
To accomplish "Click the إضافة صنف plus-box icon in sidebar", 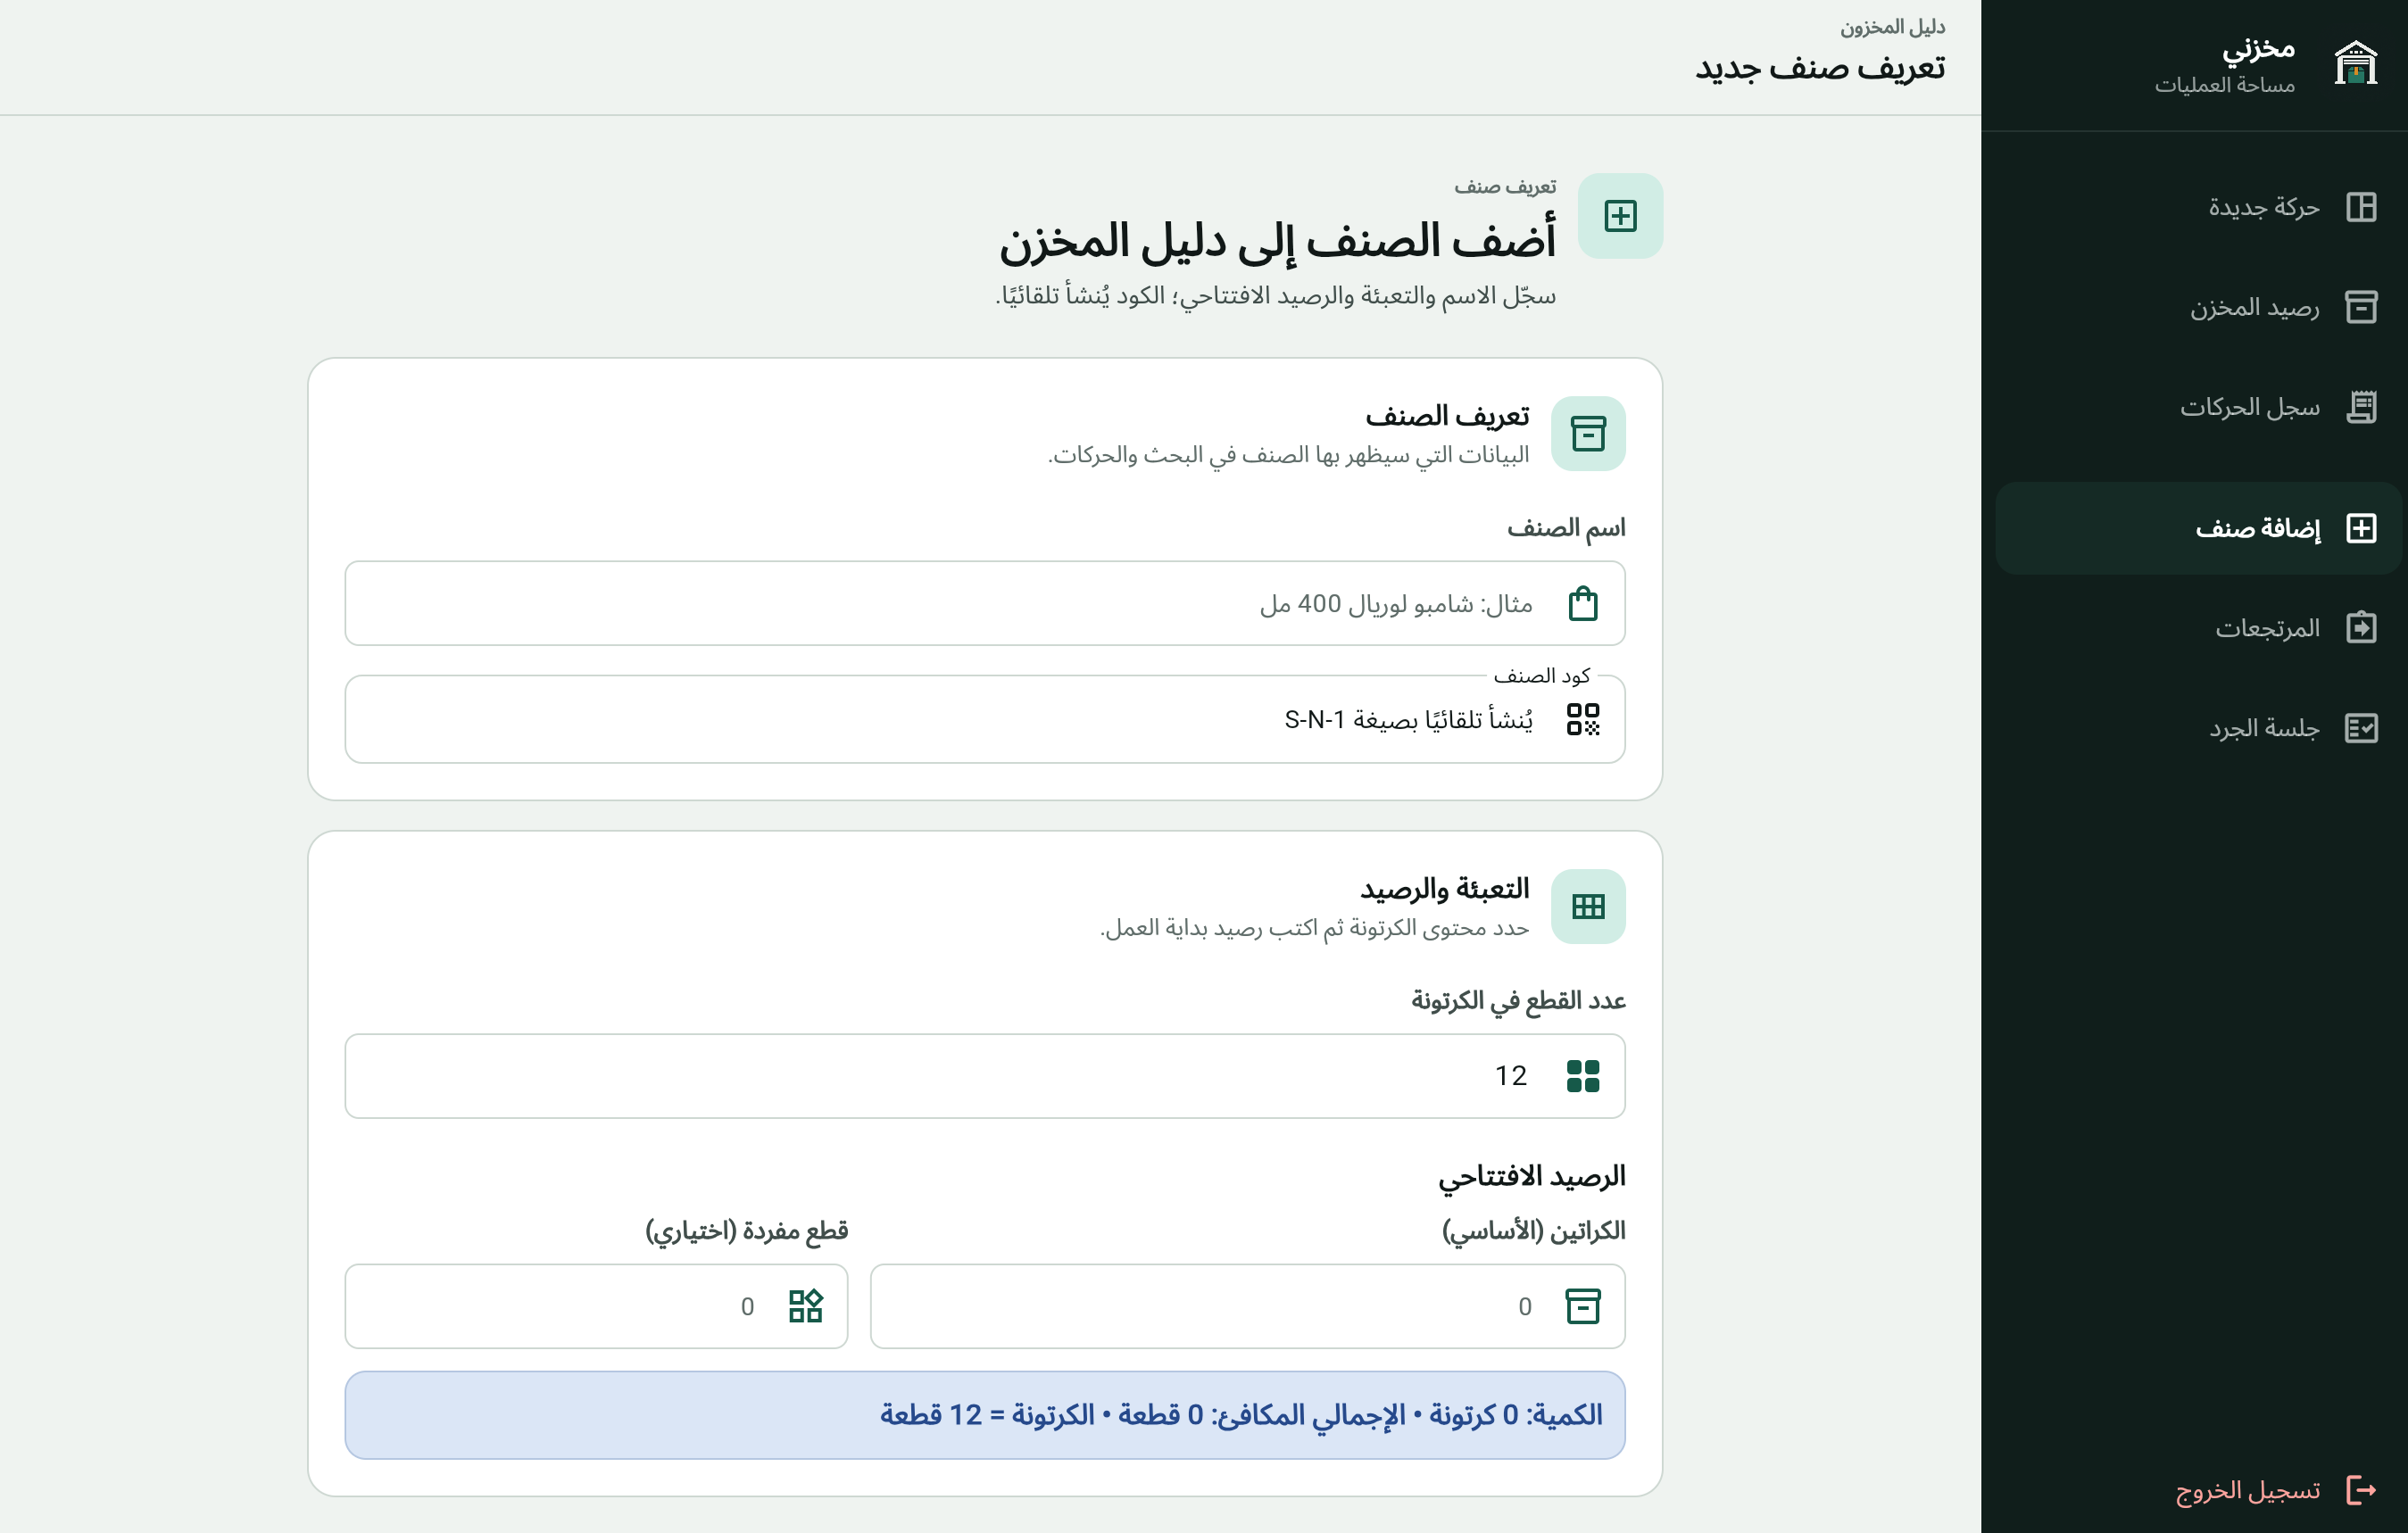I will (x=2361, y=528).
